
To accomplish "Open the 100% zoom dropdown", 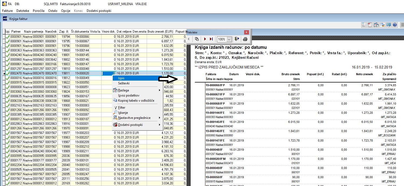I will click(229, 39).
